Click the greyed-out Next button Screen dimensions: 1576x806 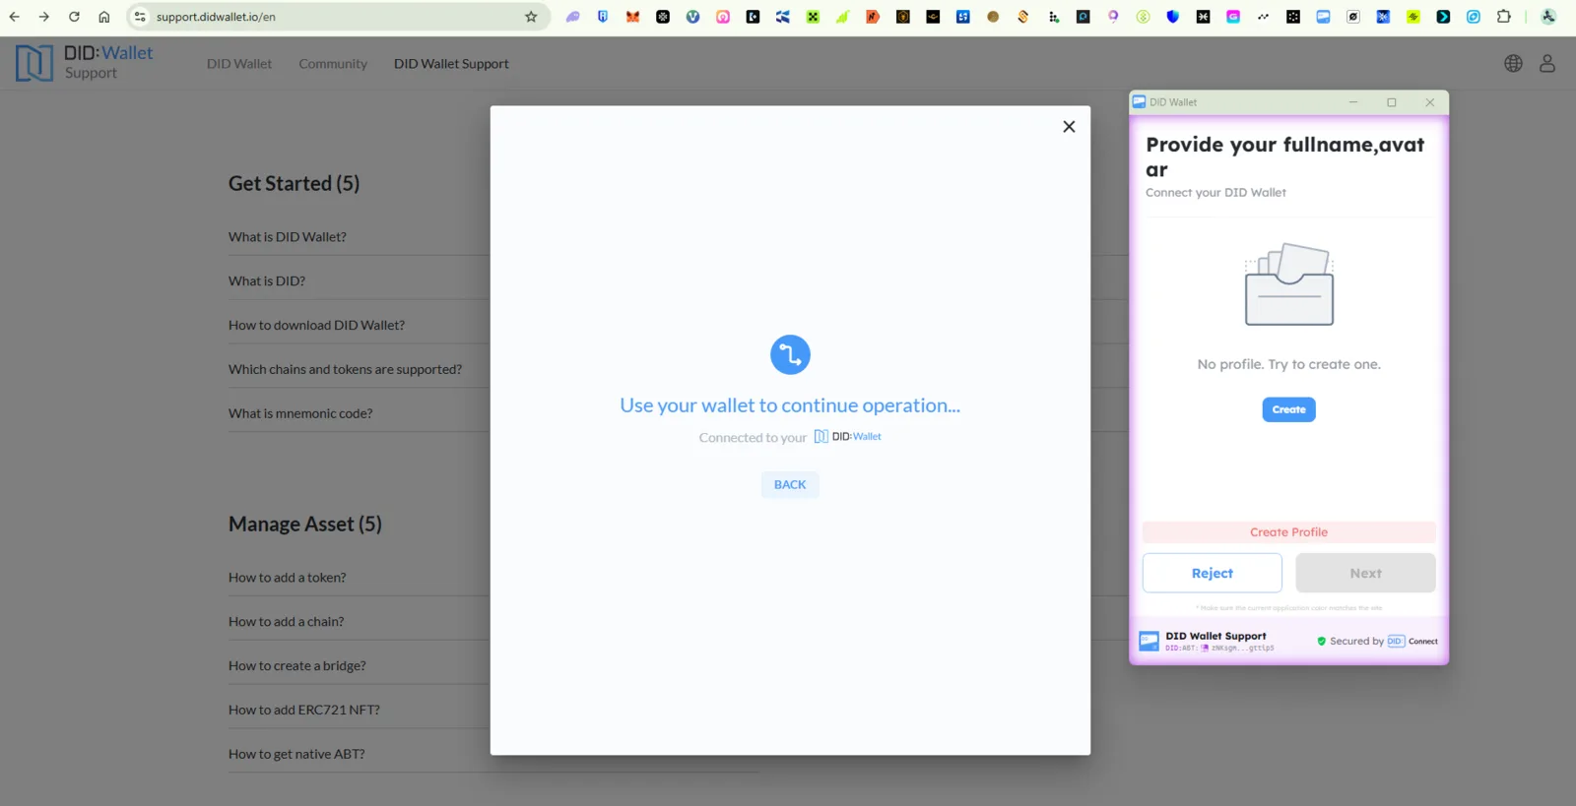pyautogui.click(x=1365, y=573)
